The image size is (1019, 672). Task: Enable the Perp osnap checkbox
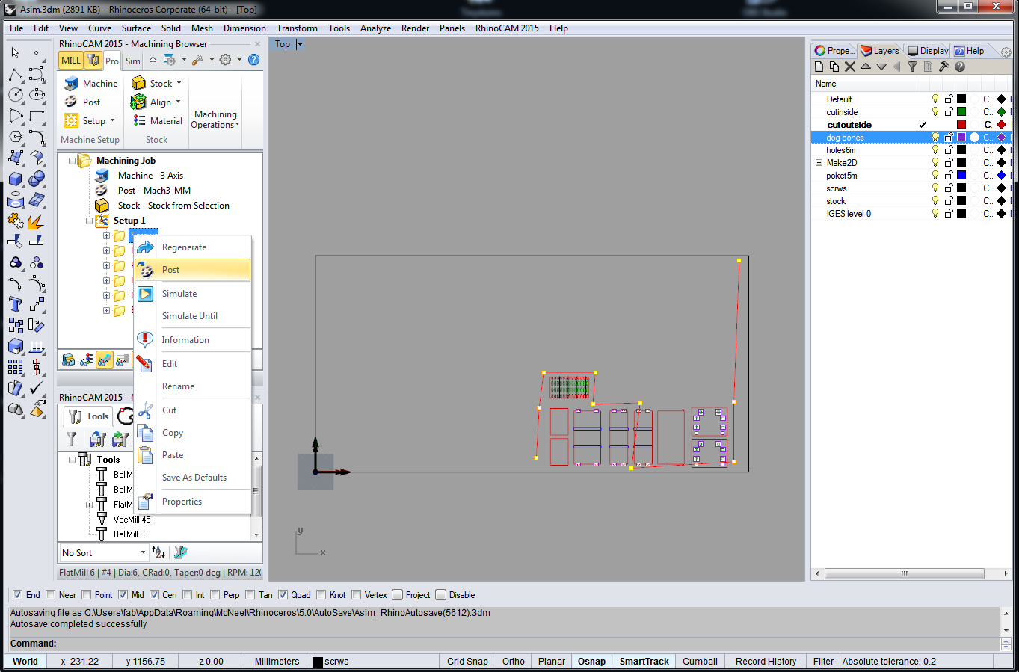coord(215,595)
